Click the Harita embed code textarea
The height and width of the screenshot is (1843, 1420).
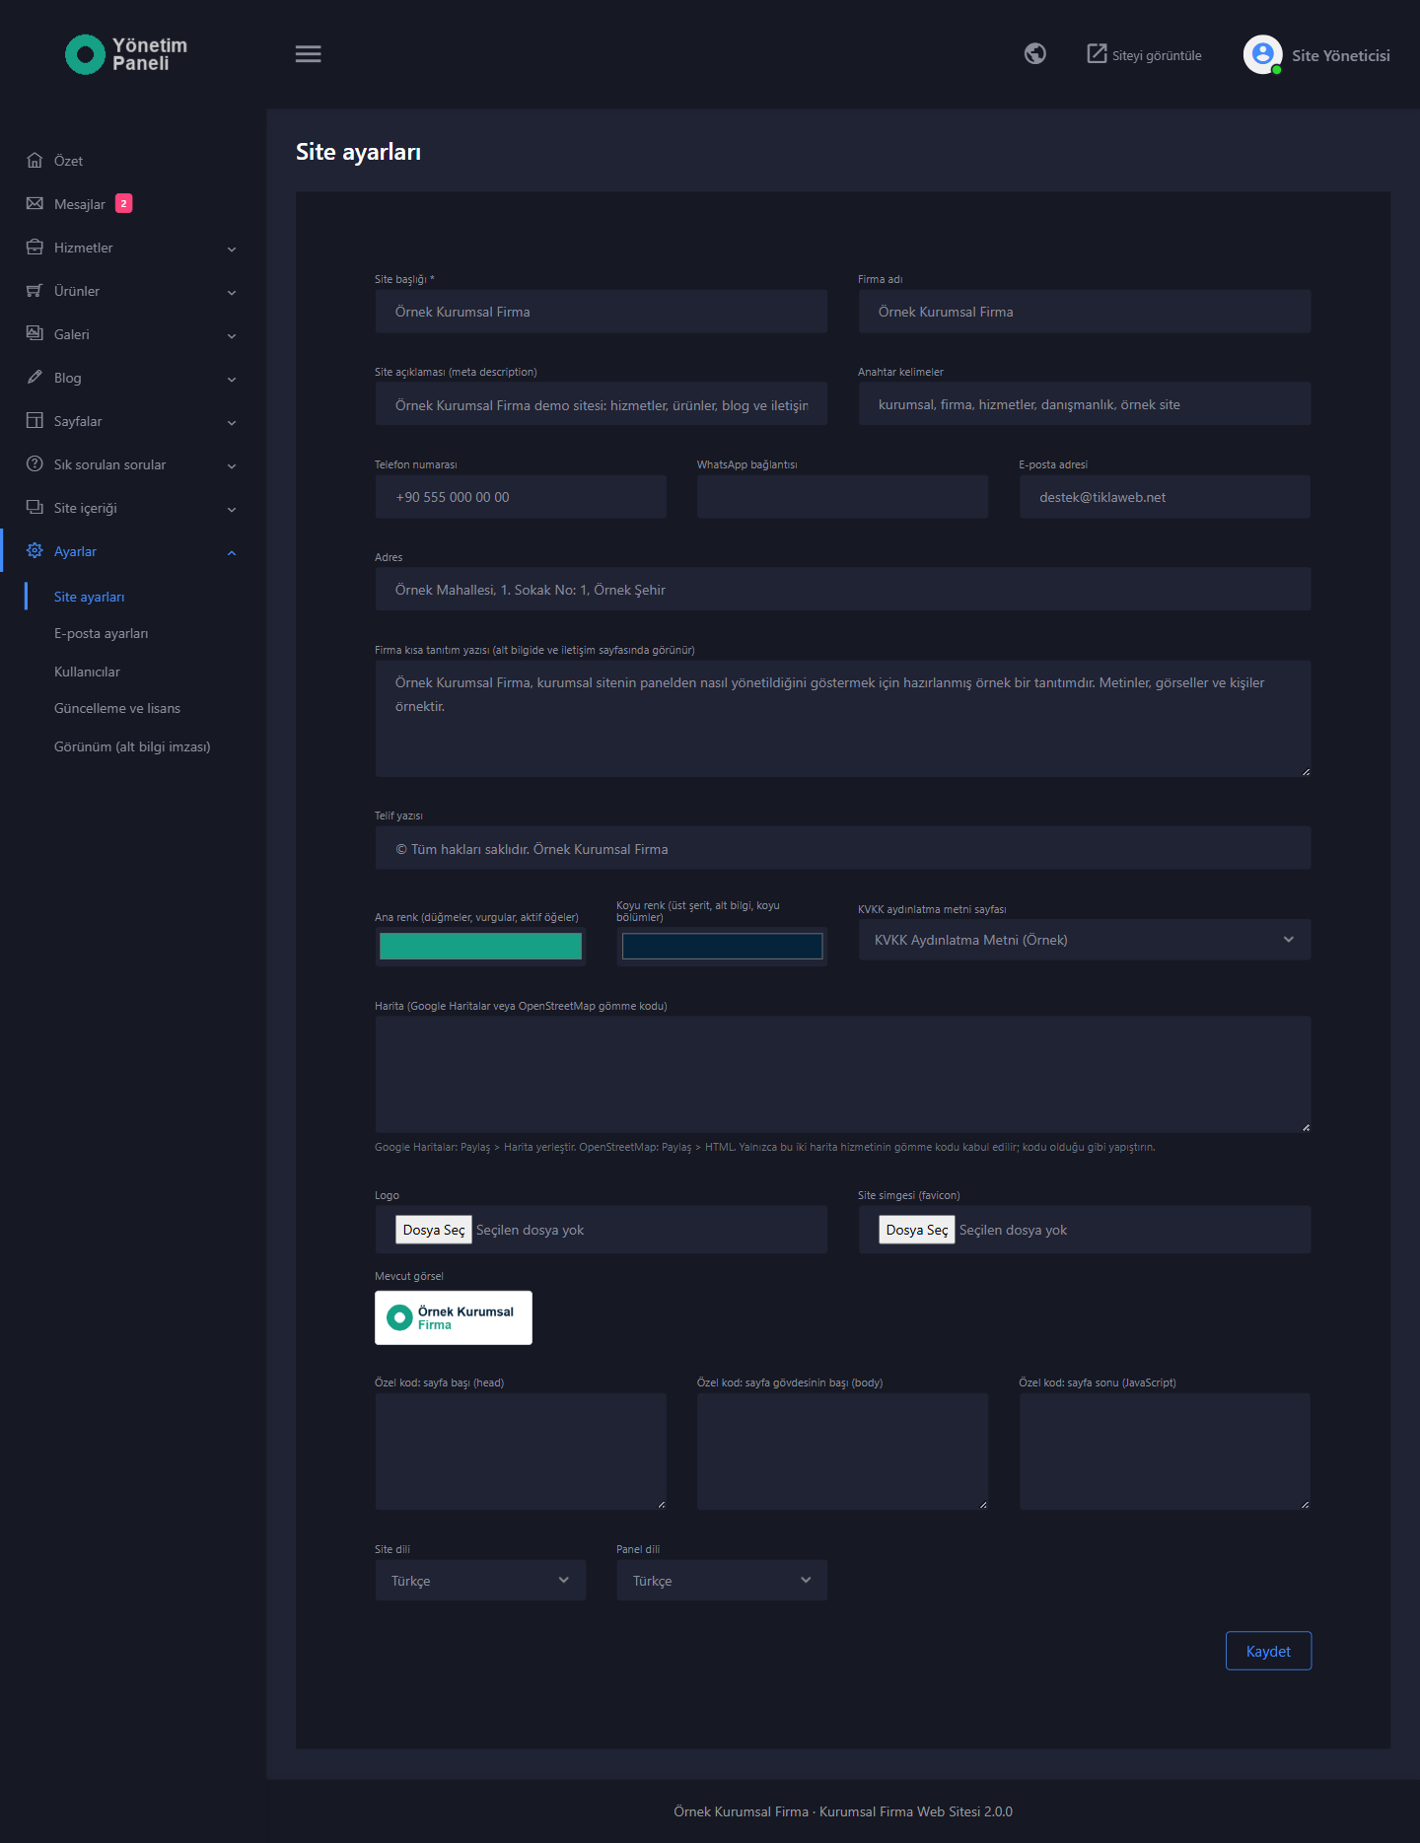[843, 1074]
